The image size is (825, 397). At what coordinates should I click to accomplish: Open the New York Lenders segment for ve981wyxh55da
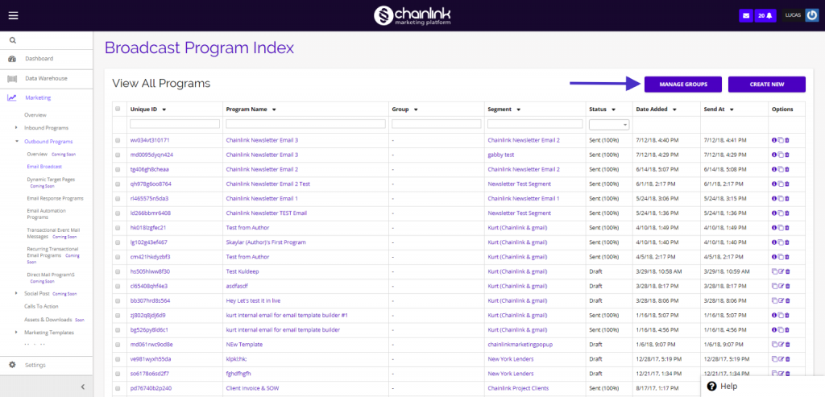(x=510, y=359)
